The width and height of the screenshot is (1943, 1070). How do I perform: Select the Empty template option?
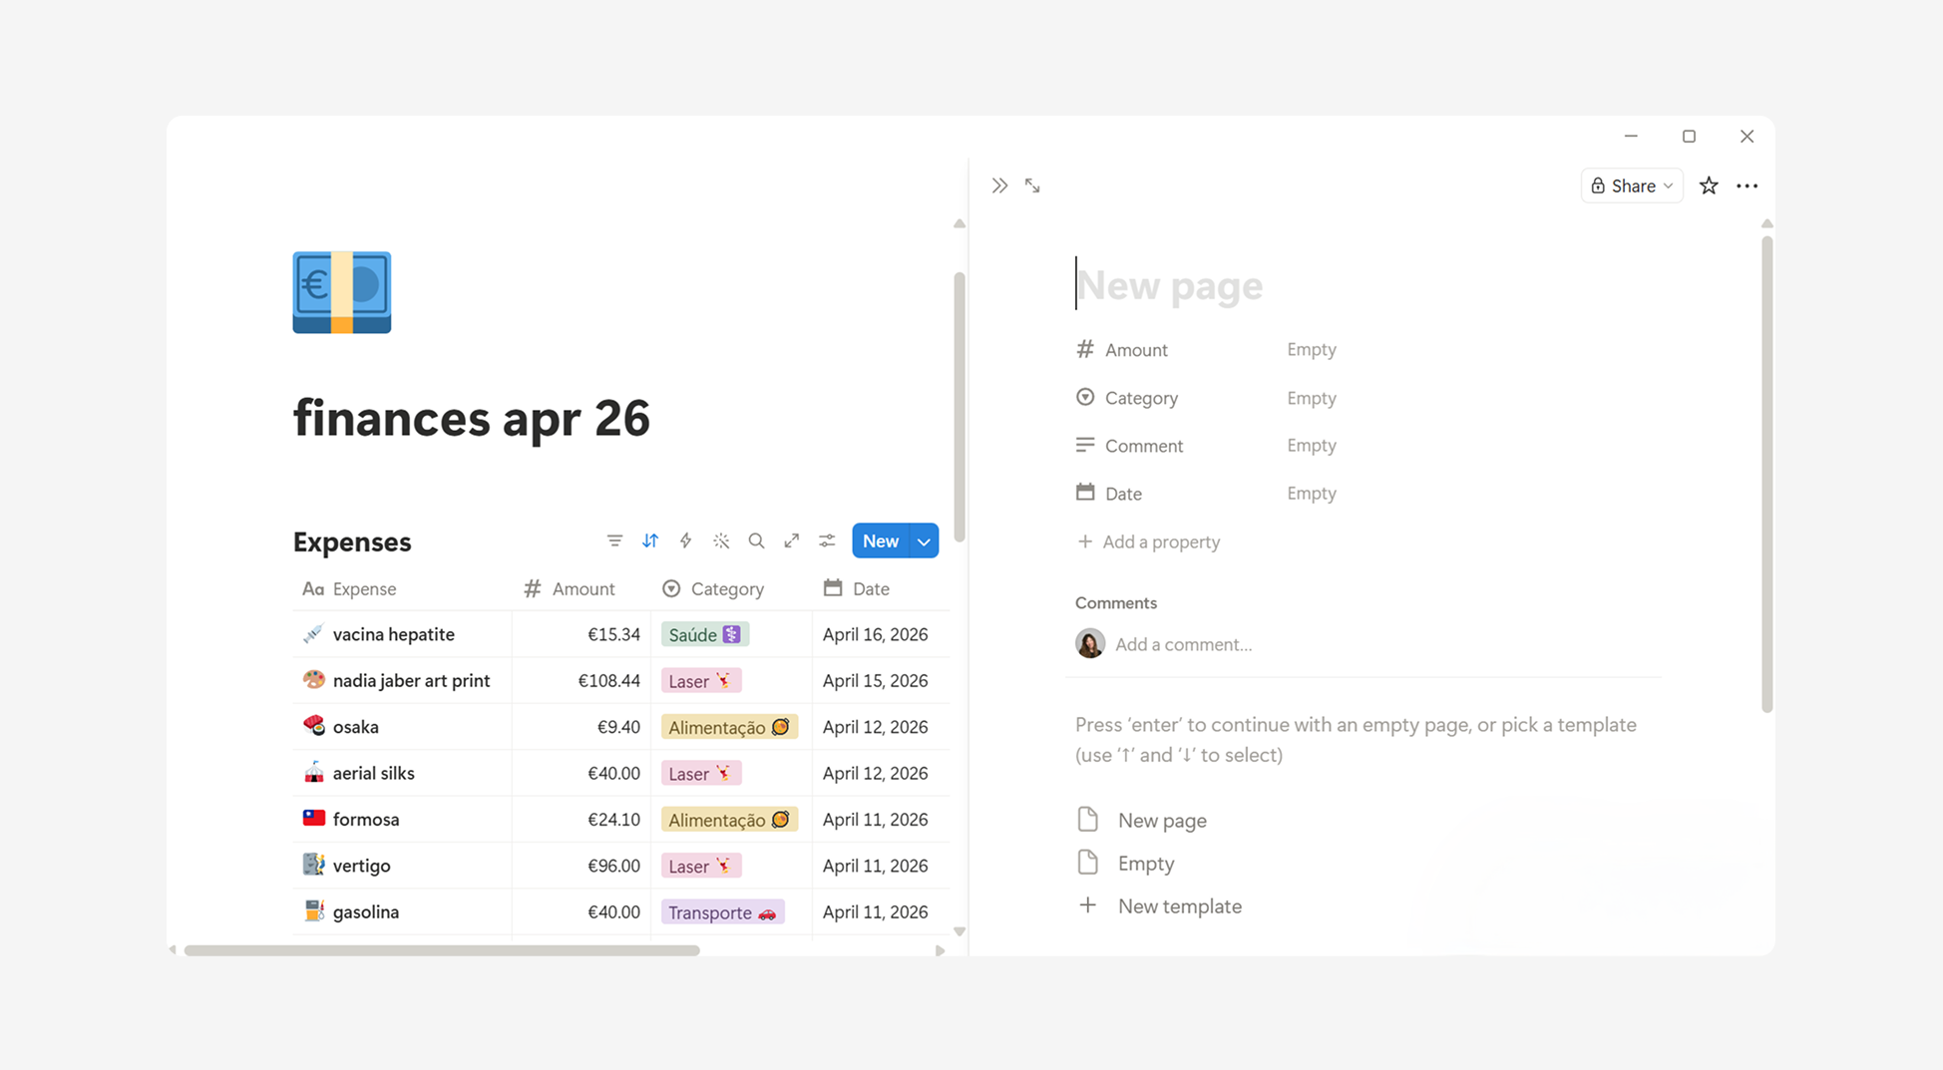coord(1145,863)
